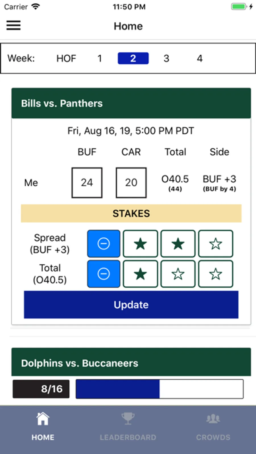256x454 pixels.
Task: Click the Spread row minus icon
Action: [104, 244]
